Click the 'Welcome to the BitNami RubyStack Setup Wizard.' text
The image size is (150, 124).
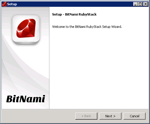tap(87, 27)
